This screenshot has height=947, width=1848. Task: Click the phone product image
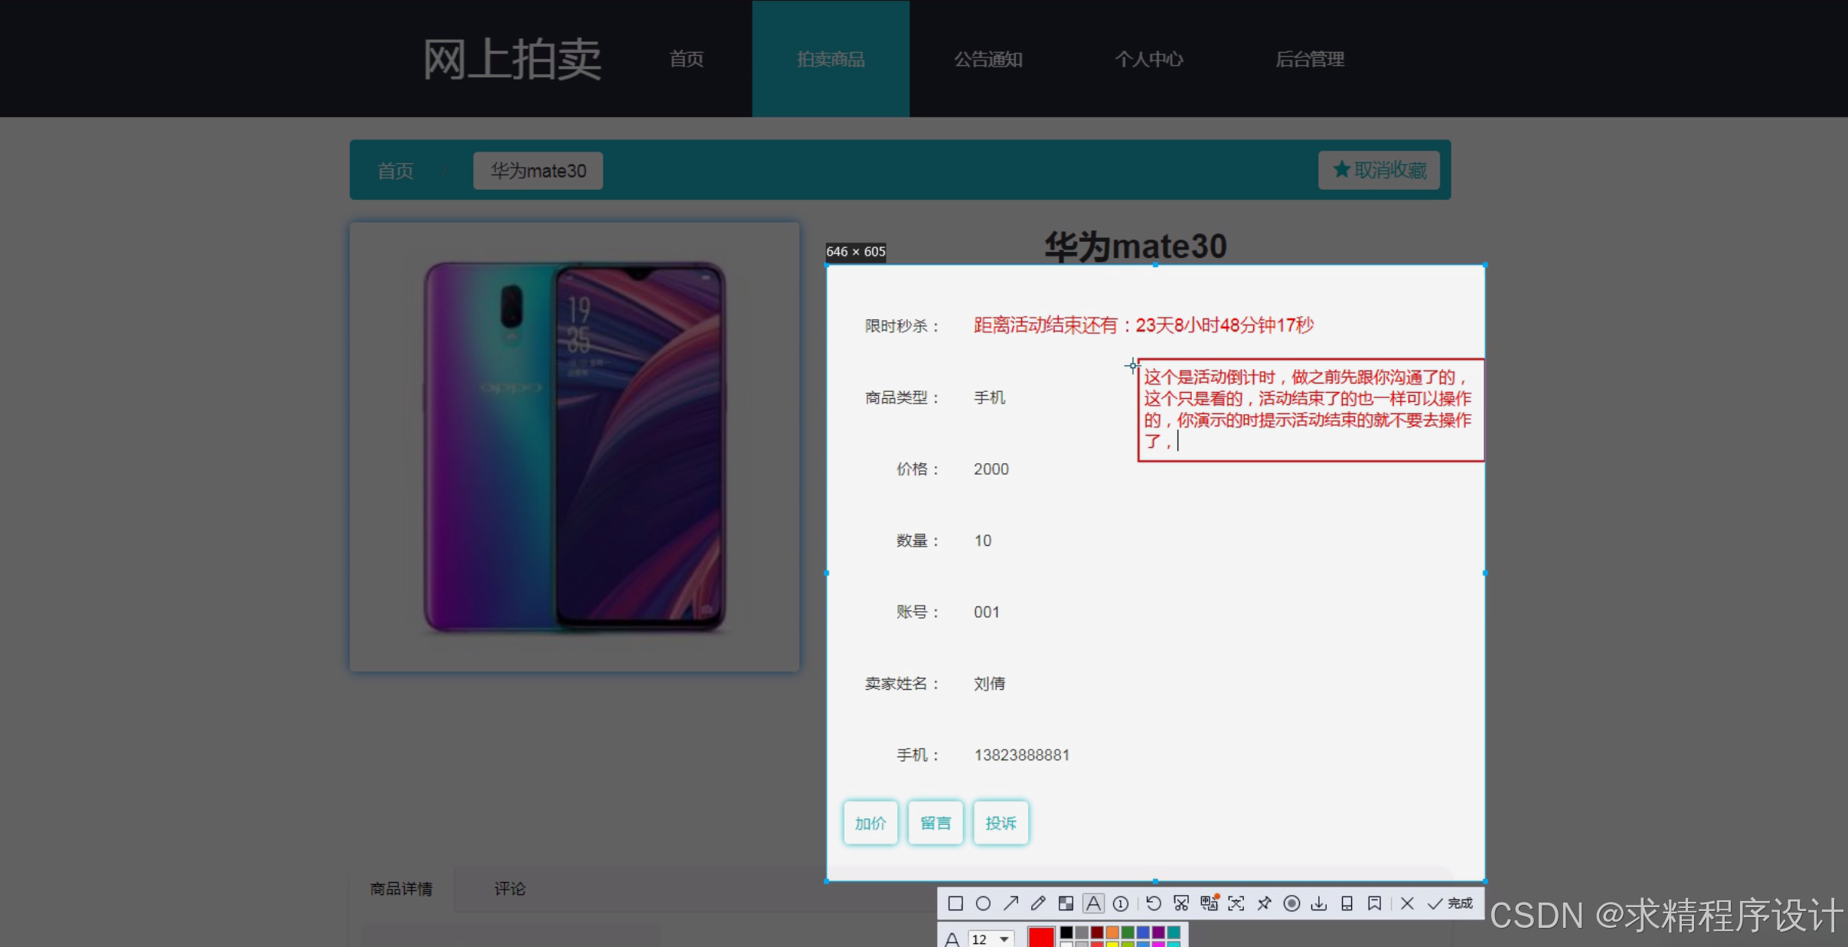point(574,447)
